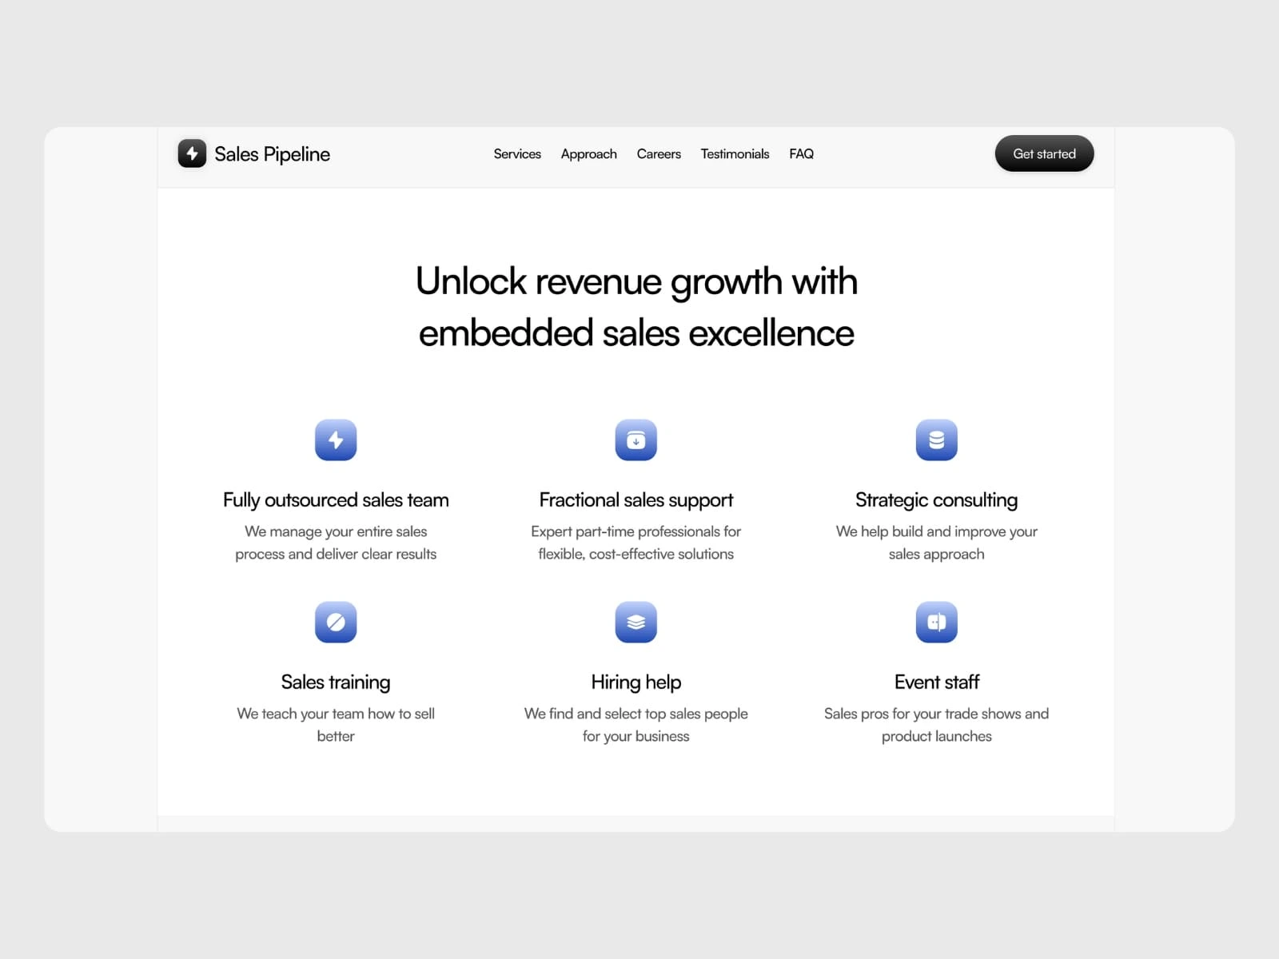1279x959 pixels.
Task: Open the FAQ nav link
Action: 801,153
